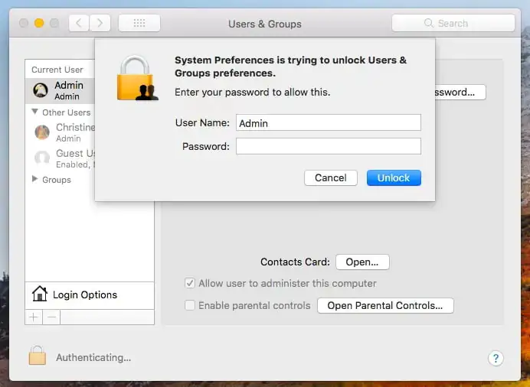
Task: Click the Change Password button
Action: [460, 92]
